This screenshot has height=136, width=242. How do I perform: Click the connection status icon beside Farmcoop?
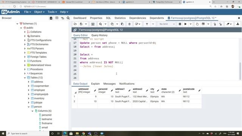[75, 30]
